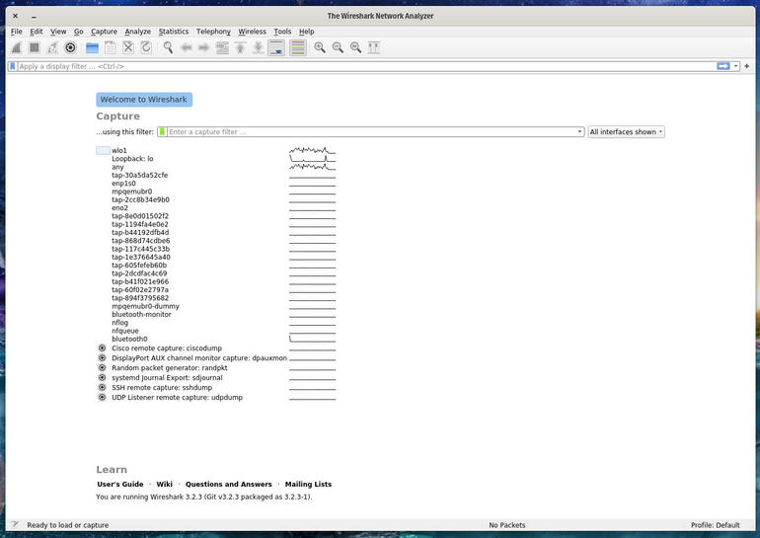Open settings icon for Cisco remote capture

pos(102,348)
